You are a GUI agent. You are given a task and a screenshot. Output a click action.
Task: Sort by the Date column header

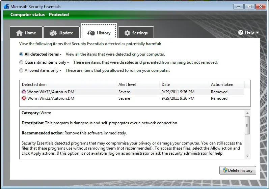[184, 85]
